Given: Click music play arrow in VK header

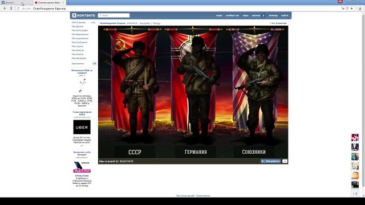Looking at the screenshot, I should (x=263, y=15).
